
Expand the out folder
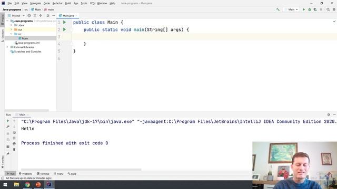coord(12,29)
